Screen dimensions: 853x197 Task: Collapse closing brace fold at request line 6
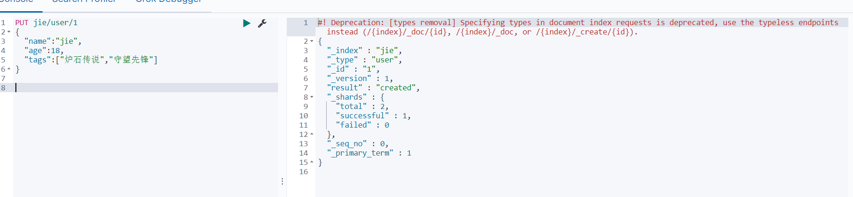point(9,69)
